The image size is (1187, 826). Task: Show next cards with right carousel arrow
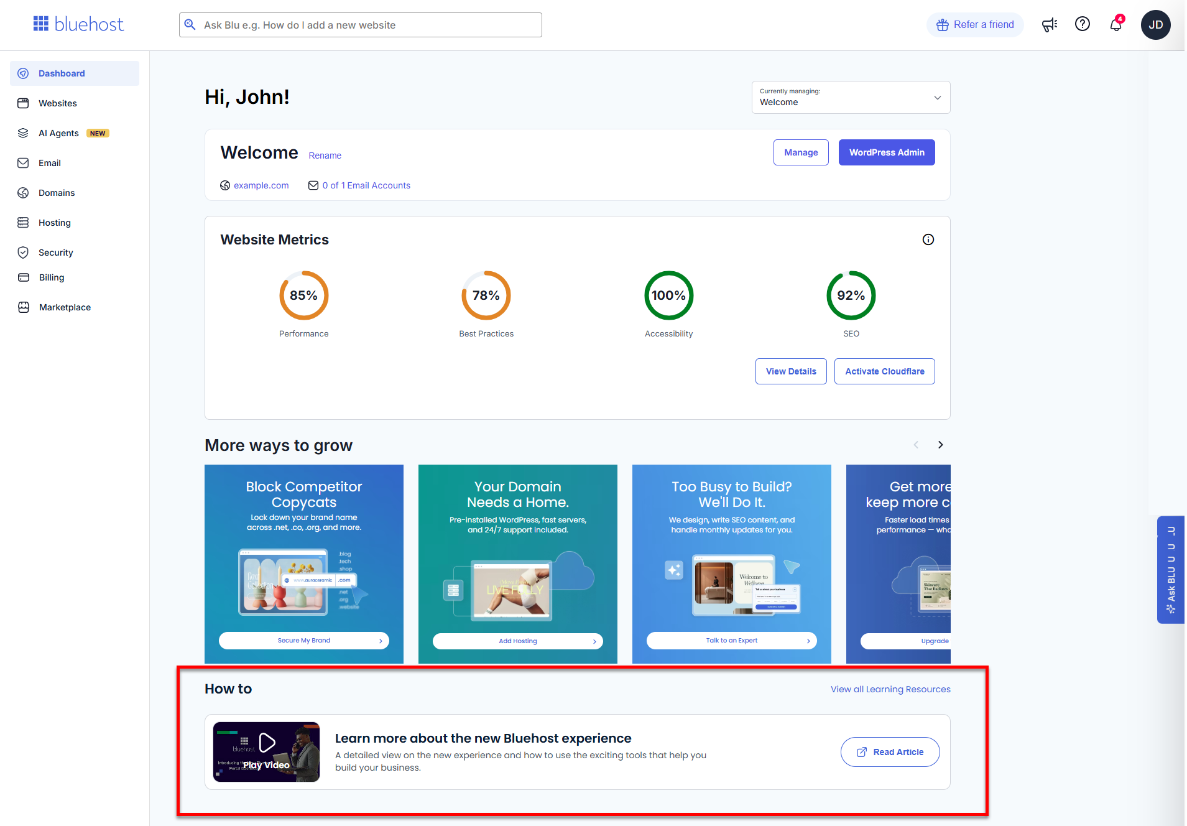coord(940,445)
